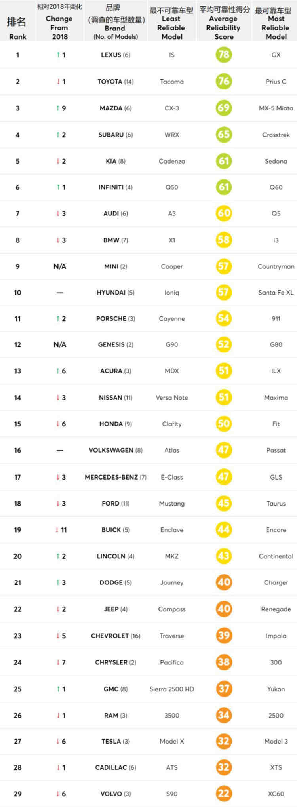The width and height of the screenshot is (297, 807).
Task: Click the Average Reliability Score header
Action: point(224,23)
